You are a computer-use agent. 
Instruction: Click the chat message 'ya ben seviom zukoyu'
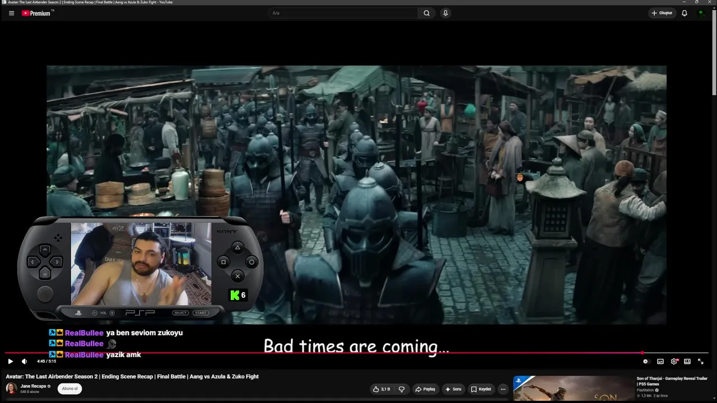coord(145,332)
